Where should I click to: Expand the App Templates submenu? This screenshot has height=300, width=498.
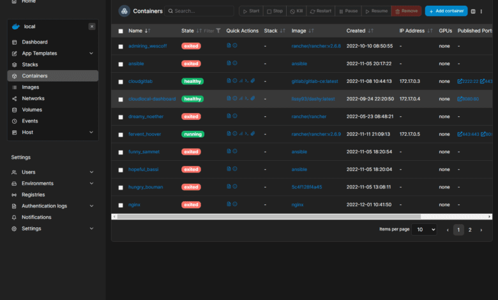[x=91, y=53]
